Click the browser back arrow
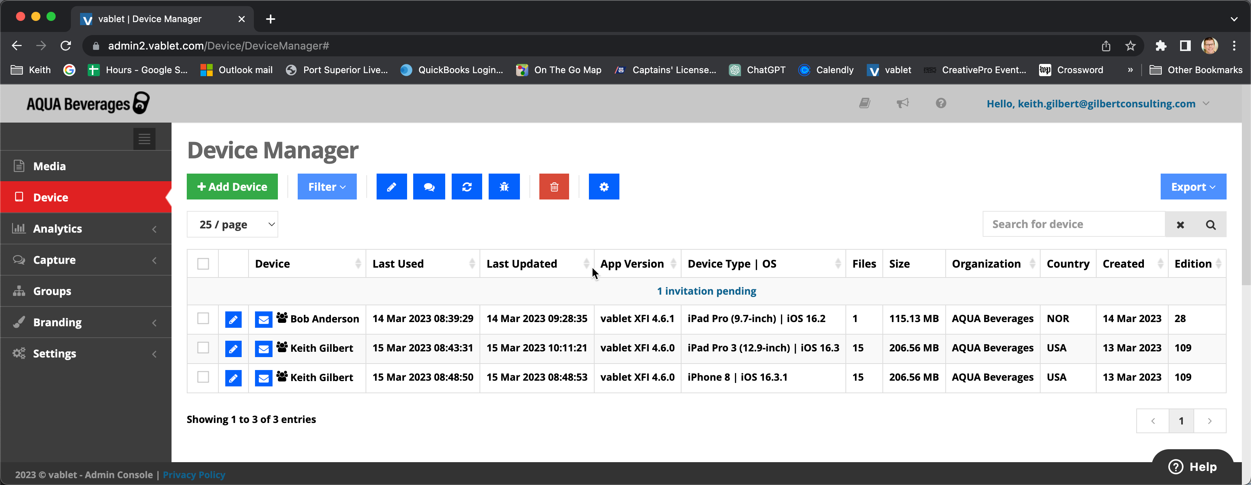 click(16, 46)
